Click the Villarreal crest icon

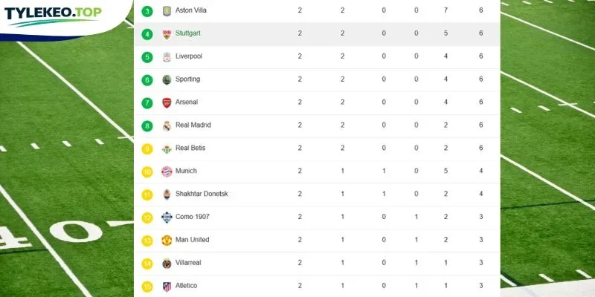[x=167, y=264]
